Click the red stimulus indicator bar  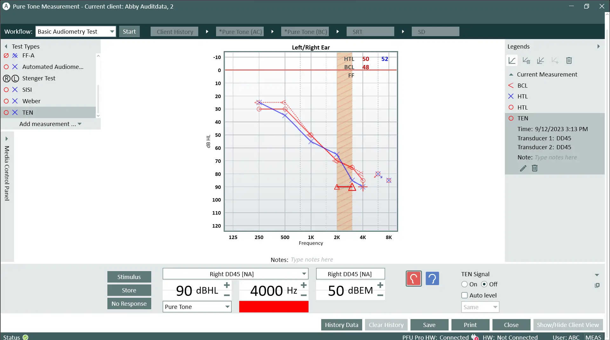pos(274,307)
